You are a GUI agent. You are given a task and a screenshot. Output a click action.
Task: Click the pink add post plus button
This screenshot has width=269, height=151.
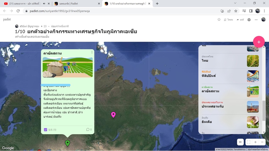259,42
